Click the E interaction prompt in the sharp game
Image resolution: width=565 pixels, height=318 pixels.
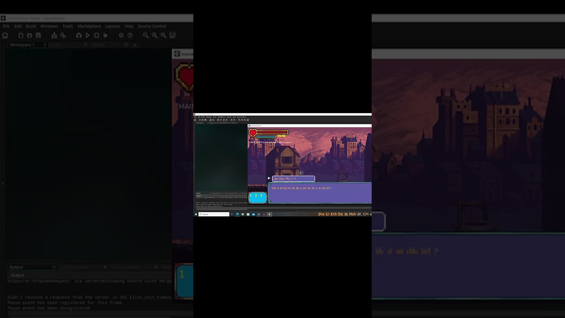click(301, 173)
